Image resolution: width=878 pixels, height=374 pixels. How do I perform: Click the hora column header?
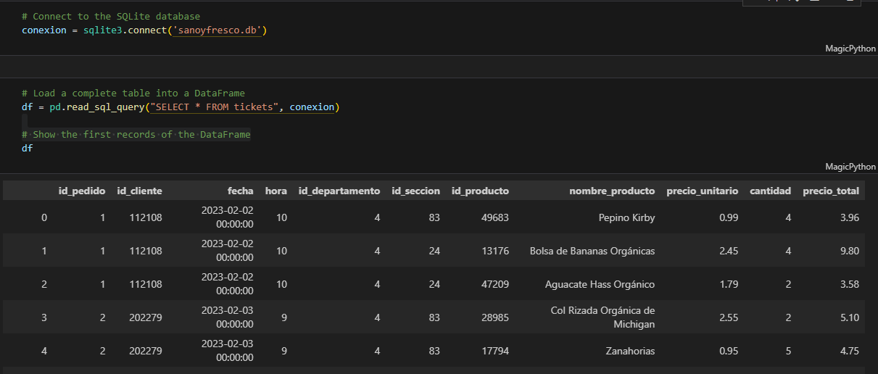tap(276, 191)
